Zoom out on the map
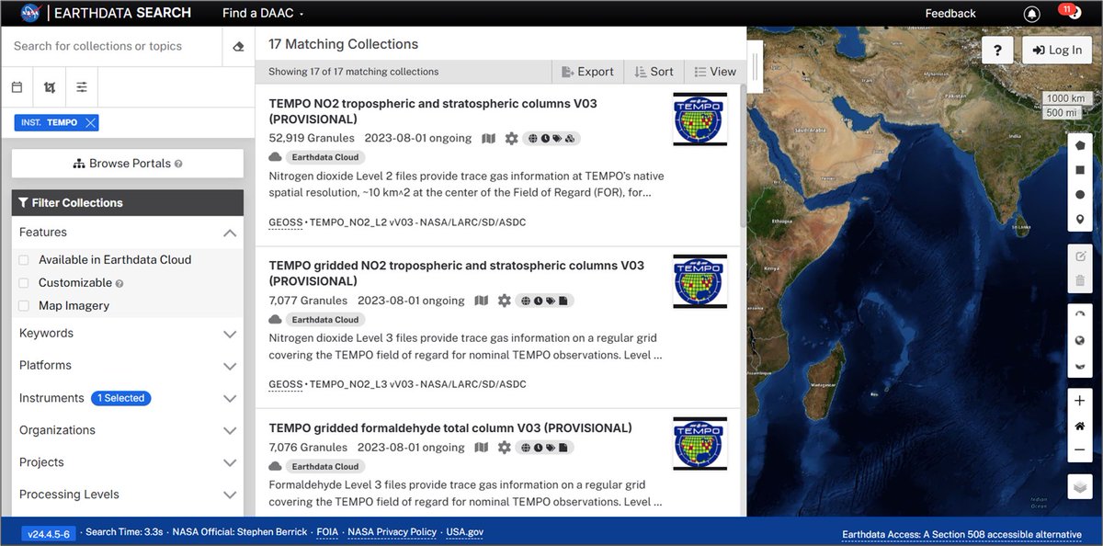Image resolution: width=1103 pixels, height=546 pixels. tap(1080, 450)
